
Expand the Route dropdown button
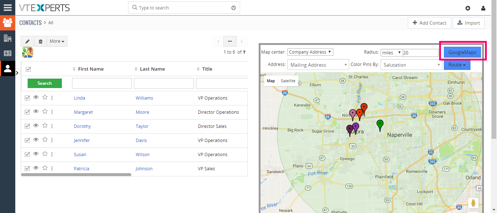[457, 65]
